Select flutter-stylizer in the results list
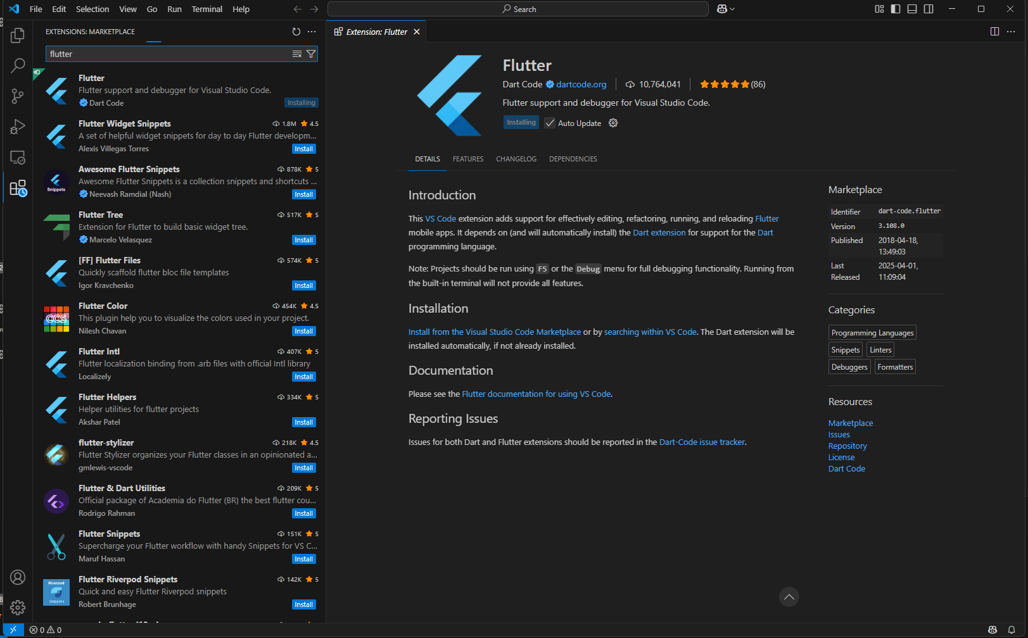This screenshot has width=1028, height=638. pyautogui.click(x=179, y=454)
